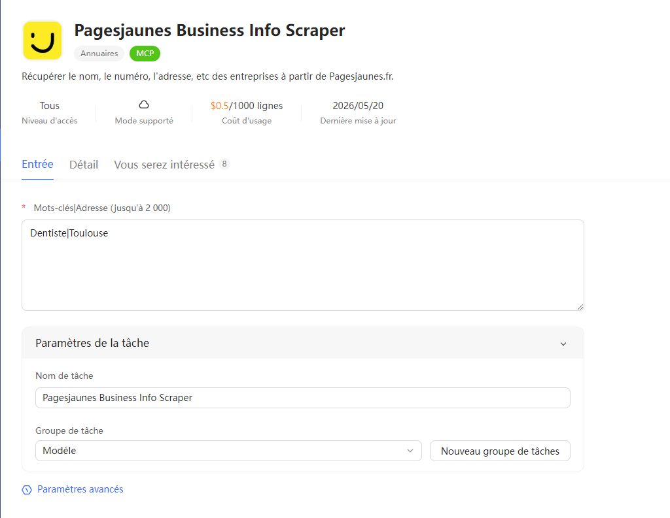Image resolution: width=670 pixels, height=518 pixels.
Task: Click the Groupe de tâche label
Action: [x=69, y=430]
